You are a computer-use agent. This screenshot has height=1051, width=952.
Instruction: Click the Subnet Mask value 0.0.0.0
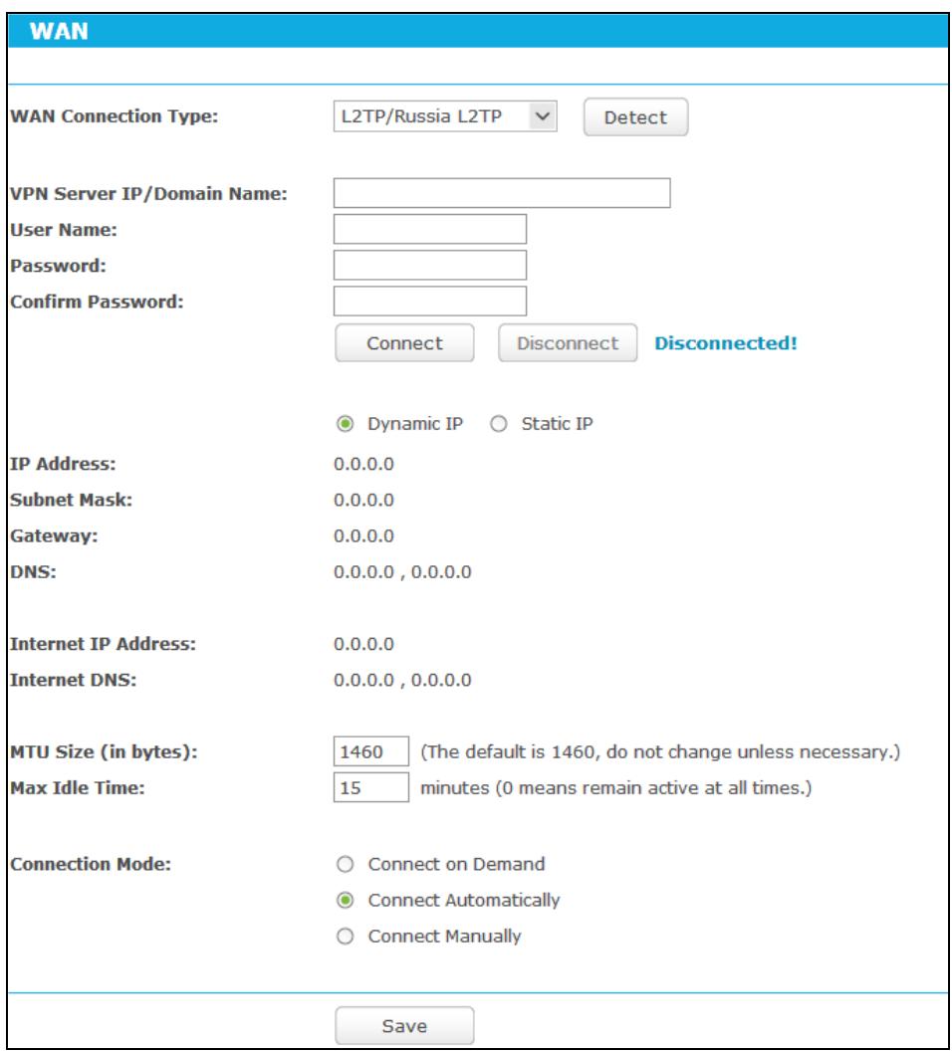pos(364,500)
